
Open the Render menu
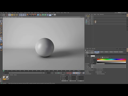pos(29,13)
